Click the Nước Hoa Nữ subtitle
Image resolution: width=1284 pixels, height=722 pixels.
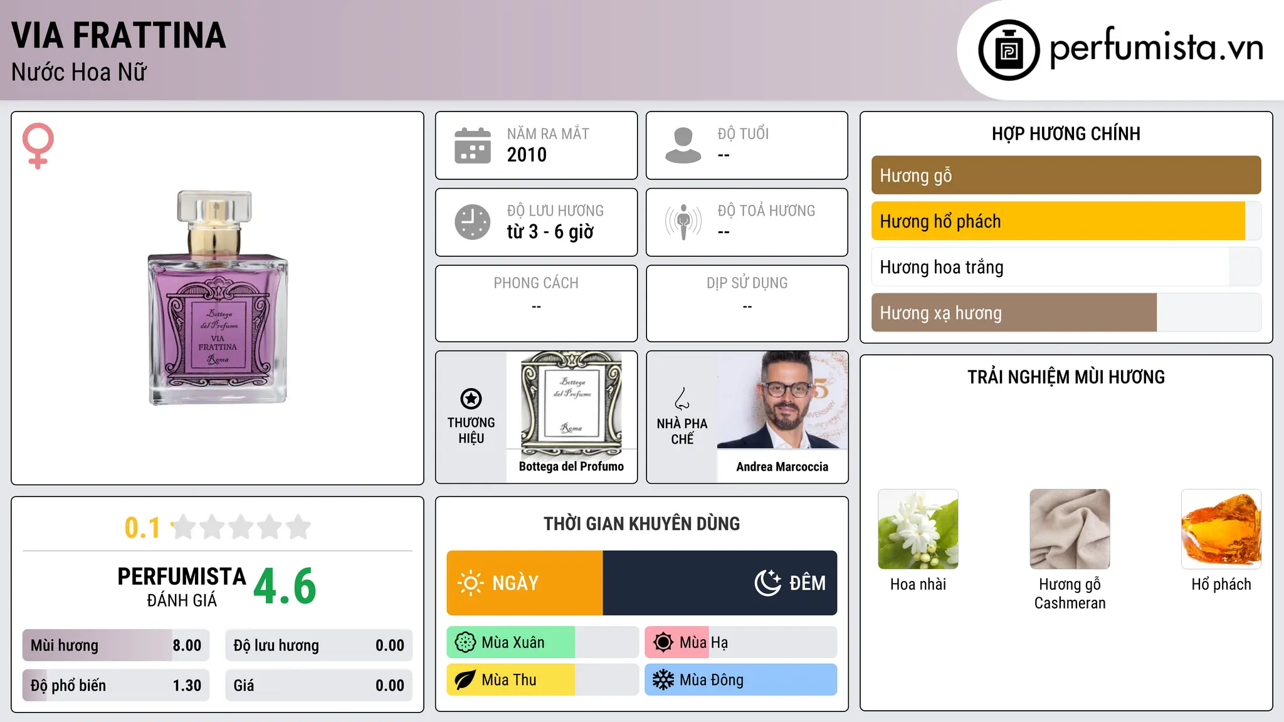(79, 73)
